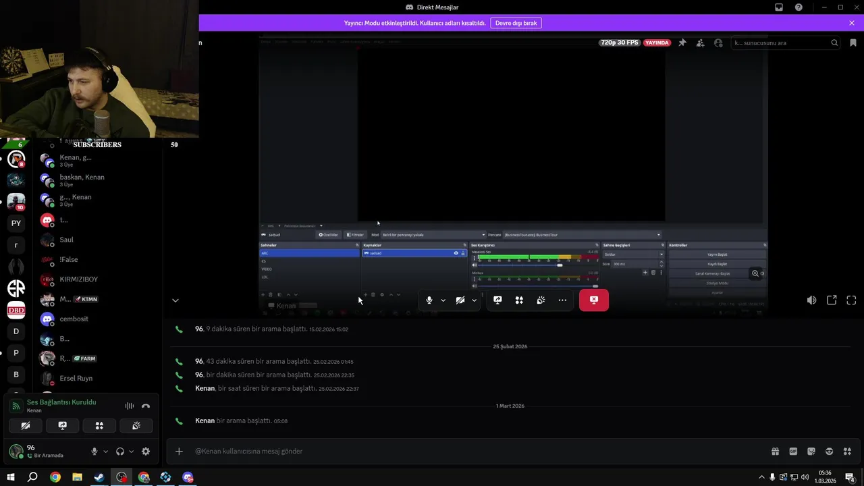
Task: Open activities button in voice panel
Action: tap(99, 426)
